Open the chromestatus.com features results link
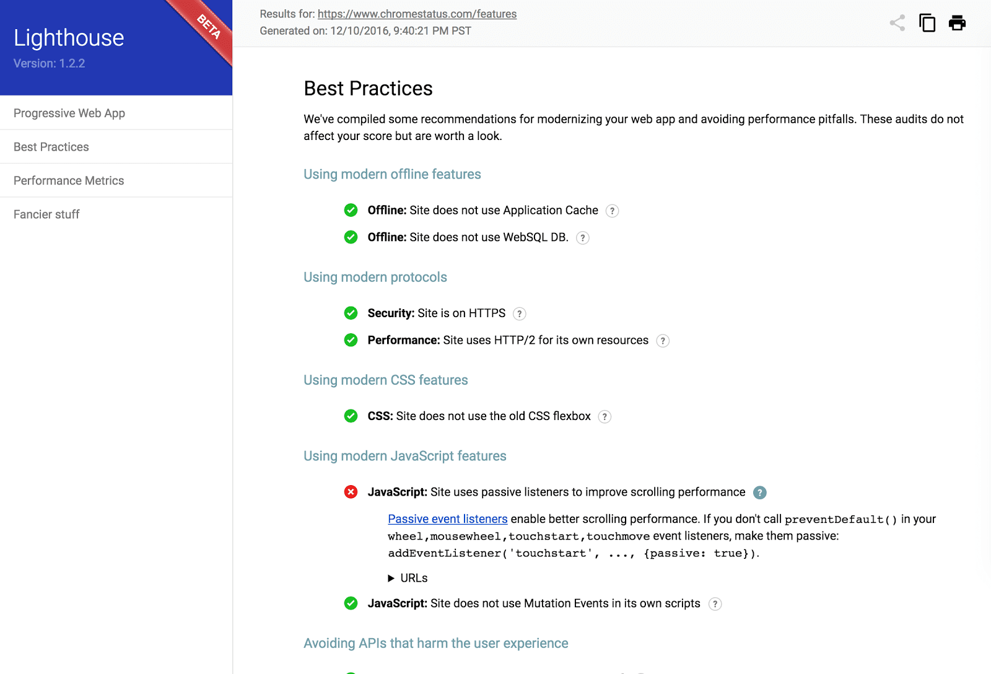The height and width of the screenshot is (674, 991). (416, 14)
